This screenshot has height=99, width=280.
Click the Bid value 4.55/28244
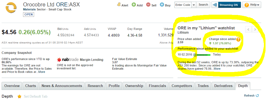66,35
